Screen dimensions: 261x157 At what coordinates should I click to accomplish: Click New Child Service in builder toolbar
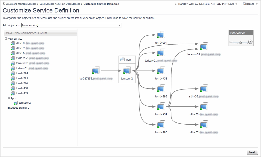pyautogui.click(x=25, y=33)
